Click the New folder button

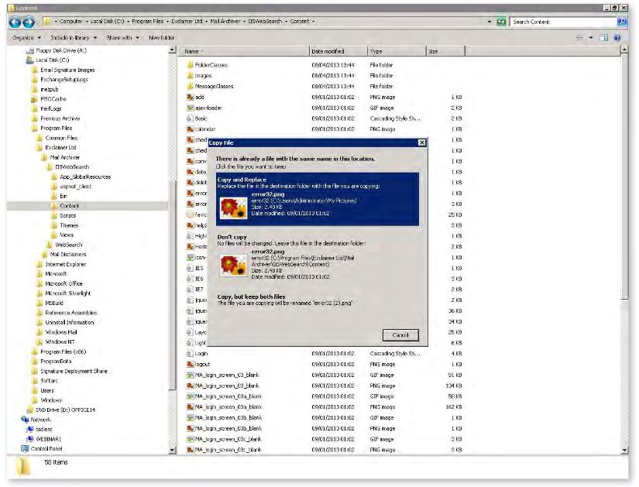[x=161, y=37]
